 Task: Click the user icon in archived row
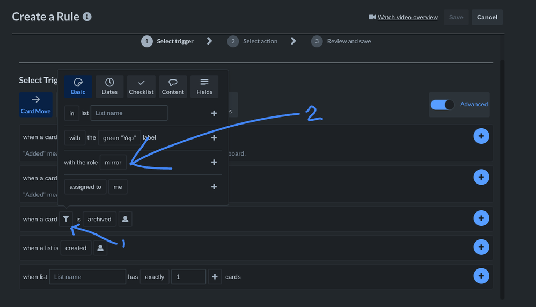tap(125, 219)
